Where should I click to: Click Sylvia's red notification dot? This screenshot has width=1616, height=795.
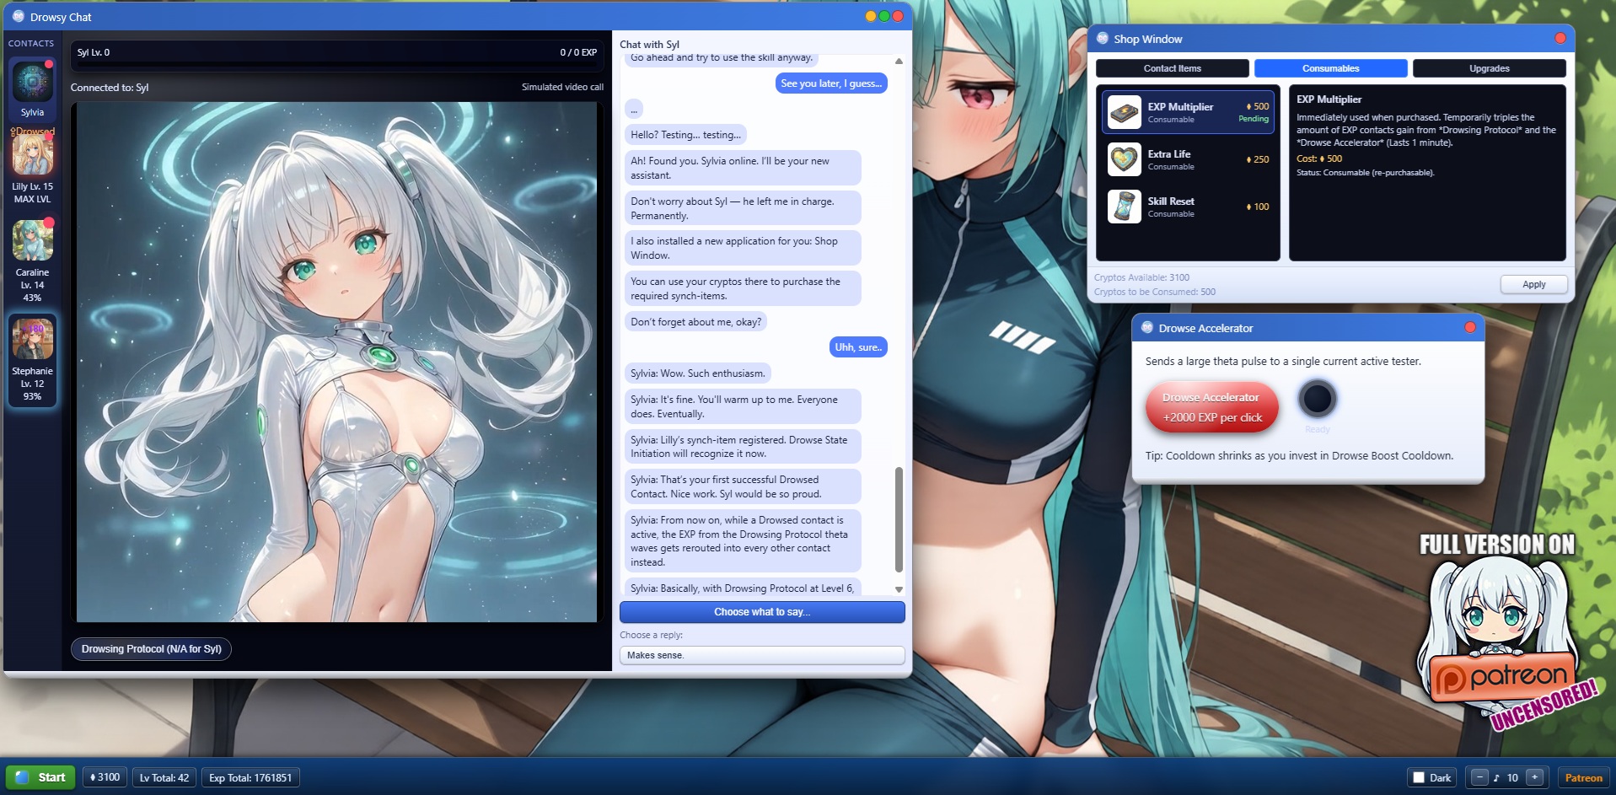tap(51, 62)
